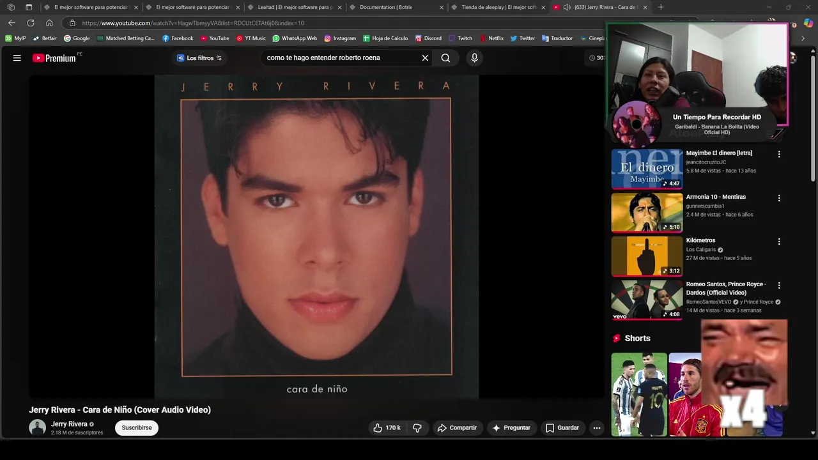Screen dimensions: 818x460
Task: Open the YouTube hamburger guide menu
Action: click(x=17, y=57)
